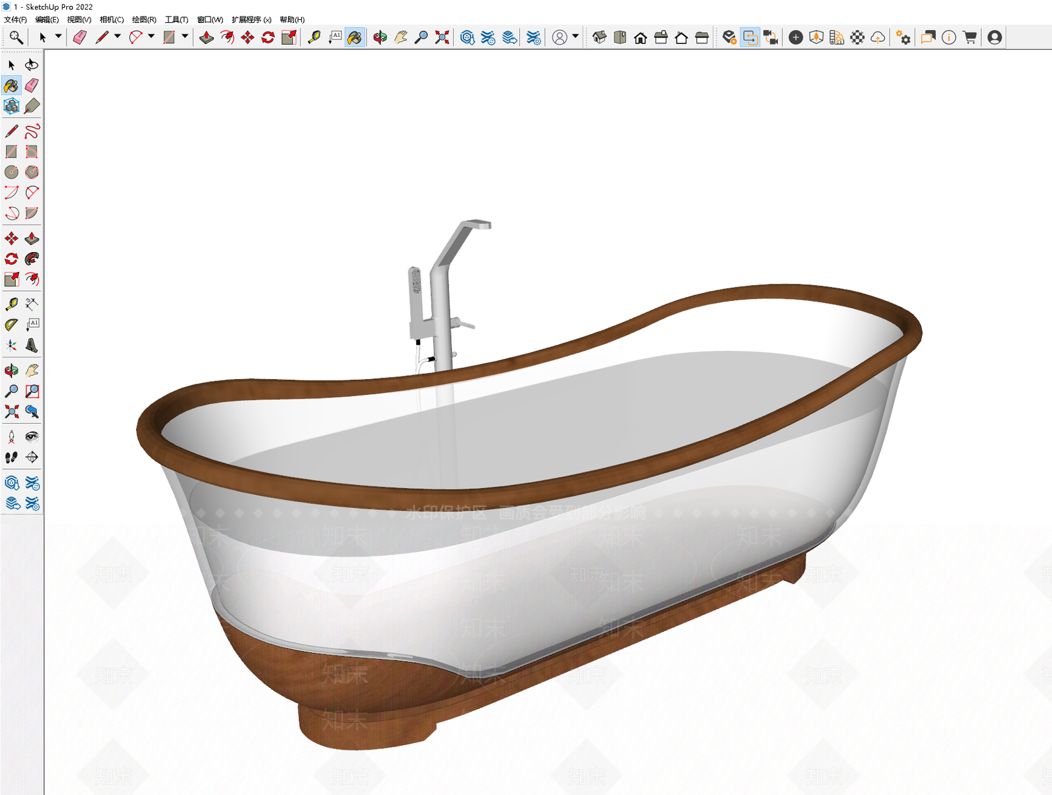Start Enscape render
The width and height of the screenshot is (1052, 795).
click(x=729, y=37)
